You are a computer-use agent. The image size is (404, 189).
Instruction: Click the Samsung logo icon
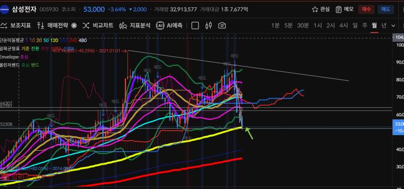(4, 10)
